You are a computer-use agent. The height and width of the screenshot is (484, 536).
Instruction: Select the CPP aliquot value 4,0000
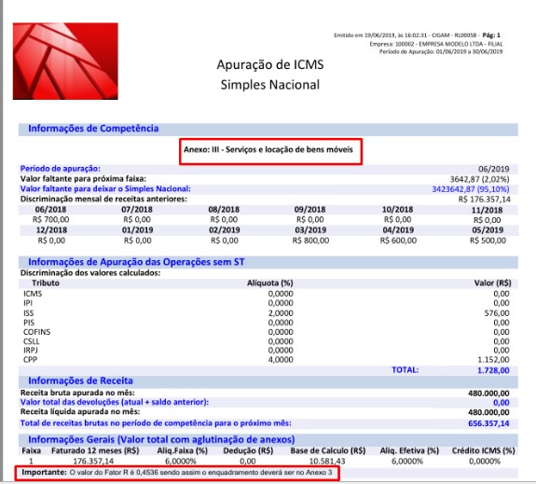[281, 359]
